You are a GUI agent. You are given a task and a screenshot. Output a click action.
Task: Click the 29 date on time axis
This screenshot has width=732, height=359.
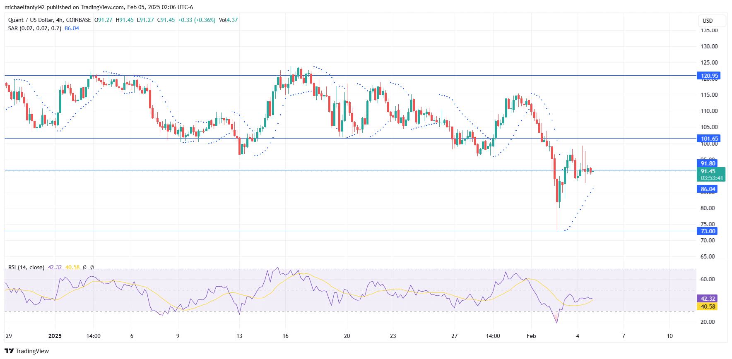(x=9, y=336)
